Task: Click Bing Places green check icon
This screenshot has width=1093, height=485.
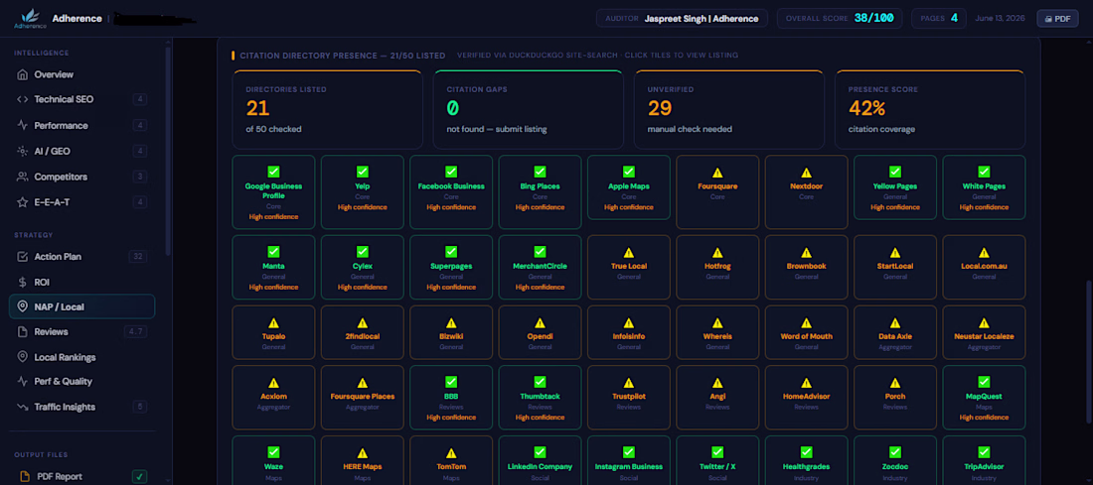Action: 540,172
